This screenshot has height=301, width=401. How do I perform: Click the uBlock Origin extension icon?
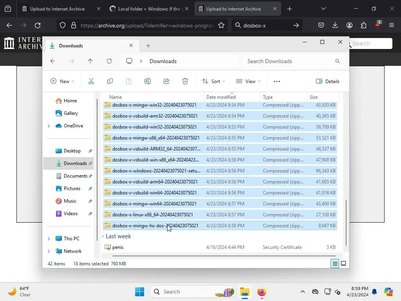click(378, 25)
